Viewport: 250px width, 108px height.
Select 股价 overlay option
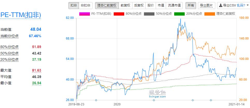coord(151,5)
